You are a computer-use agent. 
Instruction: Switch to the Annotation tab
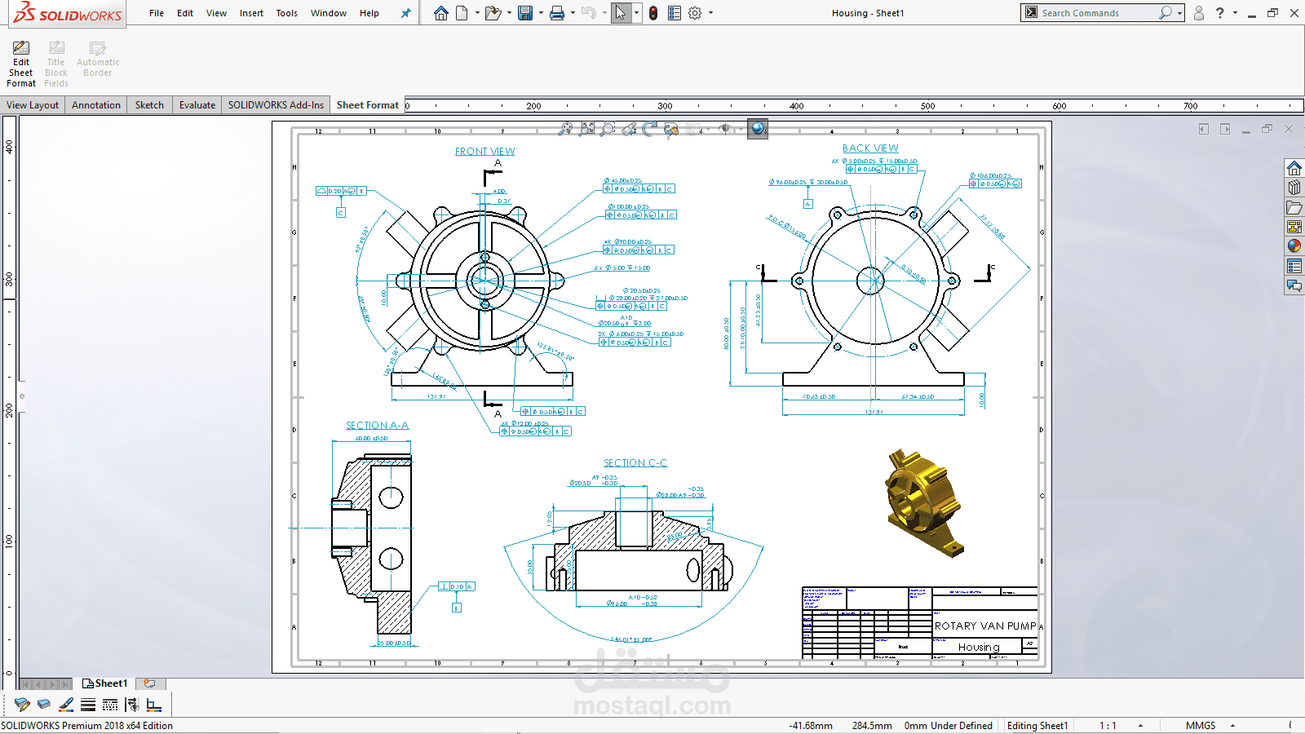[95, 105]
